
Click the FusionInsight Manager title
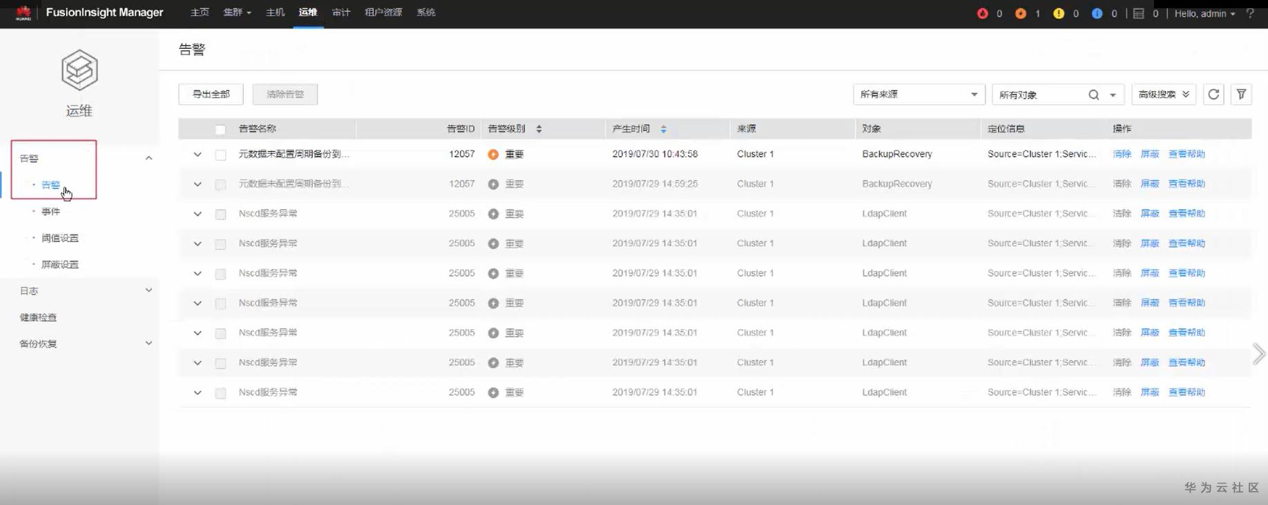[105, 12]
